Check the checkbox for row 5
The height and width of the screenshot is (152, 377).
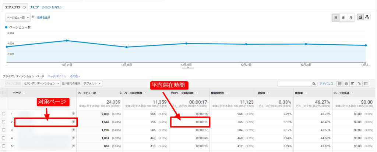click(x=3, y=145)
